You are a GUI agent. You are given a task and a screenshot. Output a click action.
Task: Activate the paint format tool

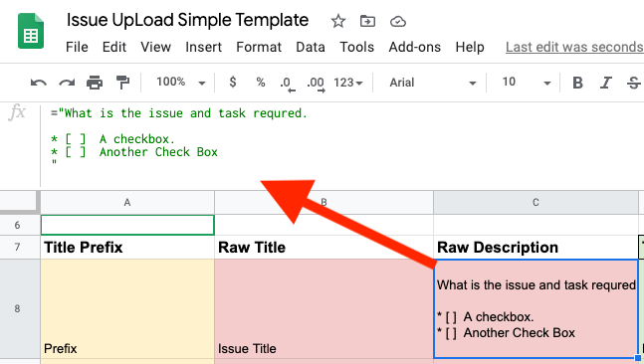(x=122, y=83)
